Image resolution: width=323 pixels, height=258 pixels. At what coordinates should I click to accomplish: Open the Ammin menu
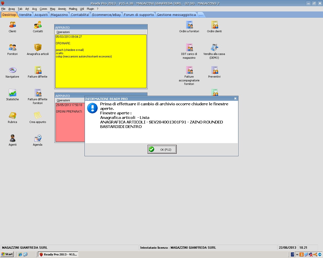[x=62, y=9]
